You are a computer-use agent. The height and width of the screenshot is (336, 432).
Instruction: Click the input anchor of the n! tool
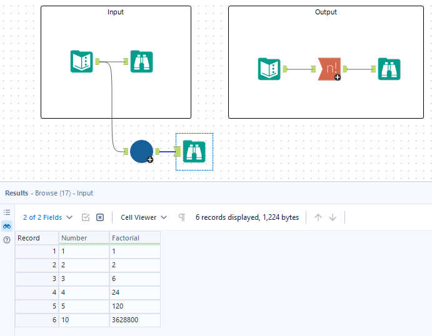coord(313,69)
